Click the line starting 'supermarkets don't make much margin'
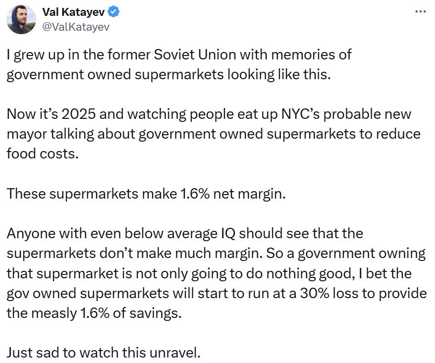The height and width of the screenshot is (363, 435). tap(216, 254)
